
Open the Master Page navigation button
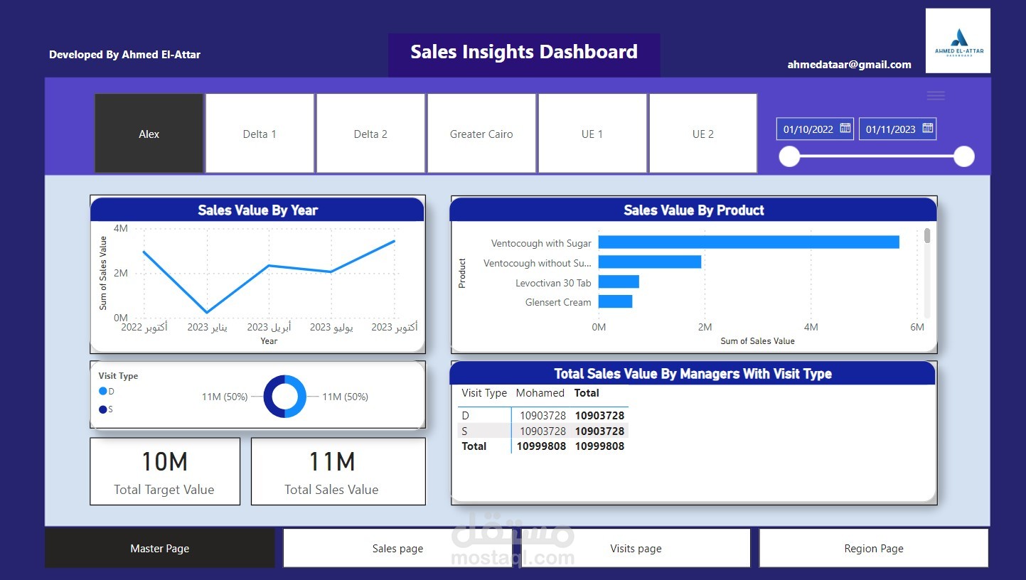pyautogui.click(x=160, y=548)
